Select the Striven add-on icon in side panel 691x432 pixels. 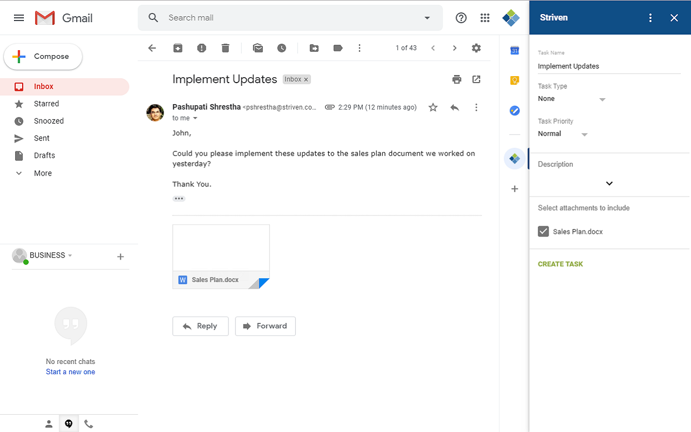point(514,159)
